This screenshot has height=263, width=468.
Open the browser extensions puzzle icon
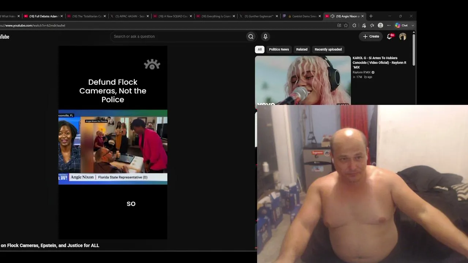point(354,26)
